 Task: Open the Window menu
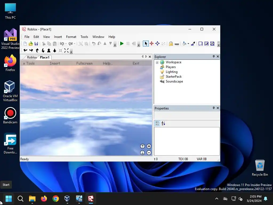point(98,37)
